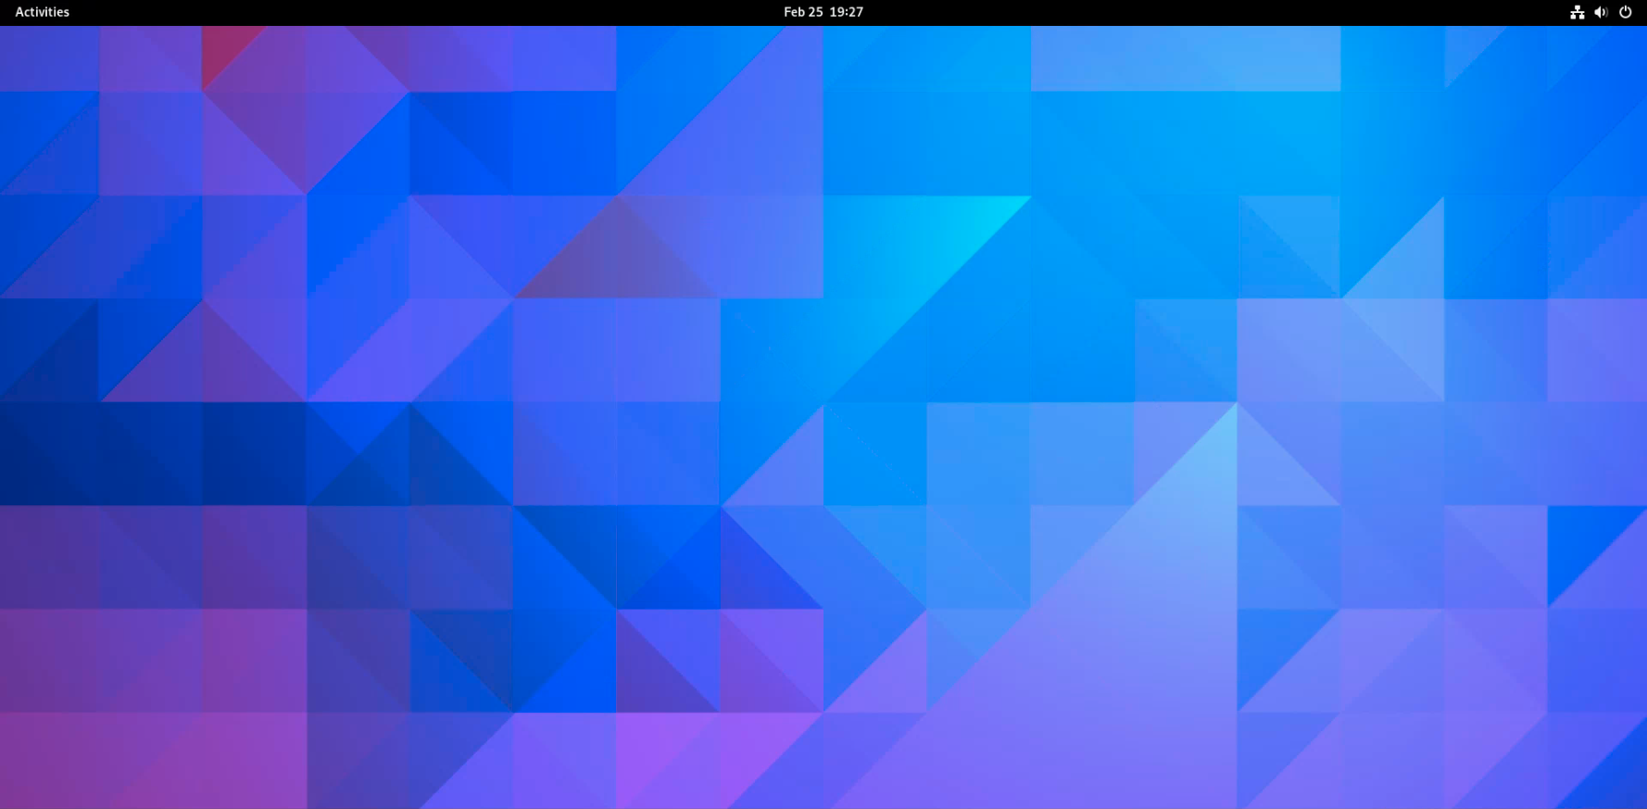Viewport: 1647px width, 809px height.
Task: Click empty top bar between Activities and clock
Action: (x=417, y=12)
